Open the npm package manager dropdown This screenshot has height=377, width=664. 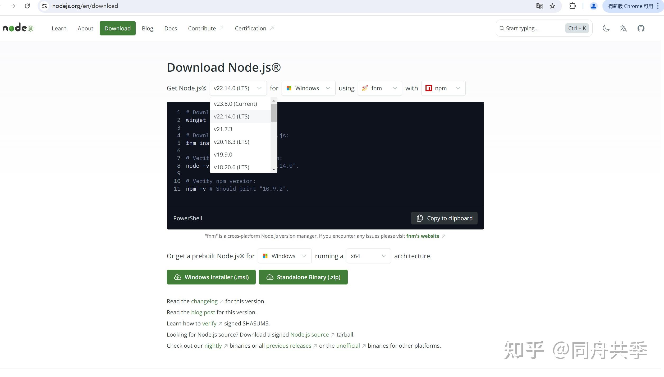[x=443, y=88]
